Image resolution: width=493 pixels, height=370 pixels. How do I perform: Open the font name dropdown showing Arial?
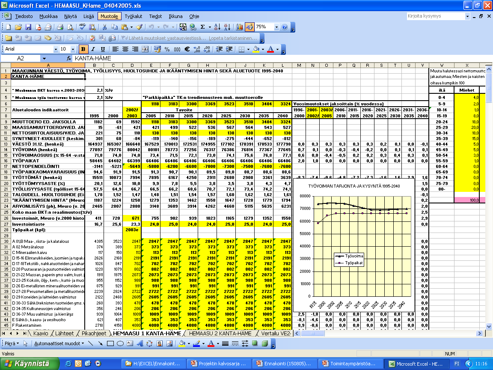(56, 49)
